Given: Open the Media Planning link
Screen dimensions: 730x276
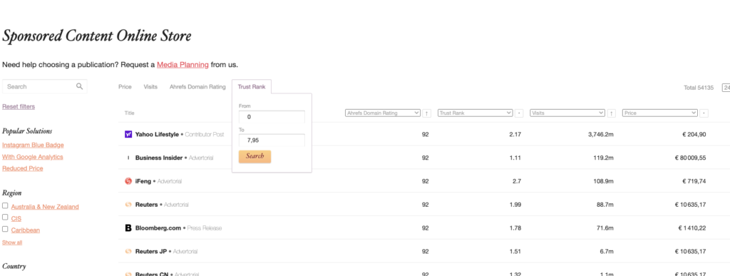Looking at the screenshot, I should click(182, 65).
